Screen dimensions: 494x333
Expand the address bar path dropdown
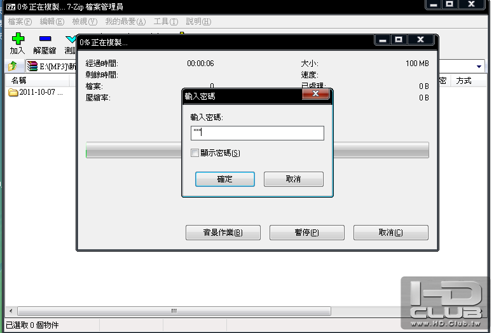pyautogui.click(x=479, y=67)
